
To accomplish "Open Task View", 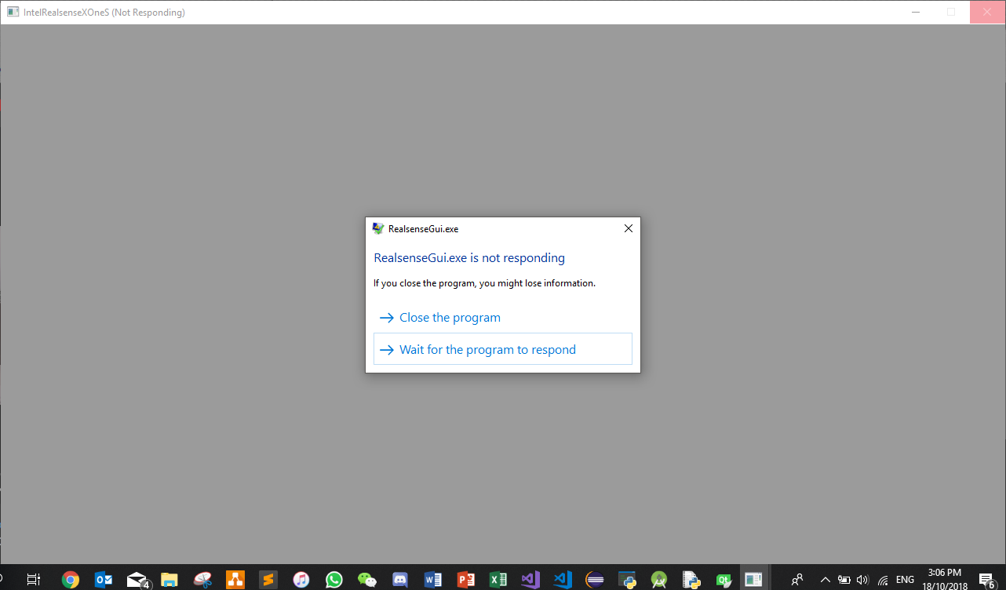I will [33, 579].
